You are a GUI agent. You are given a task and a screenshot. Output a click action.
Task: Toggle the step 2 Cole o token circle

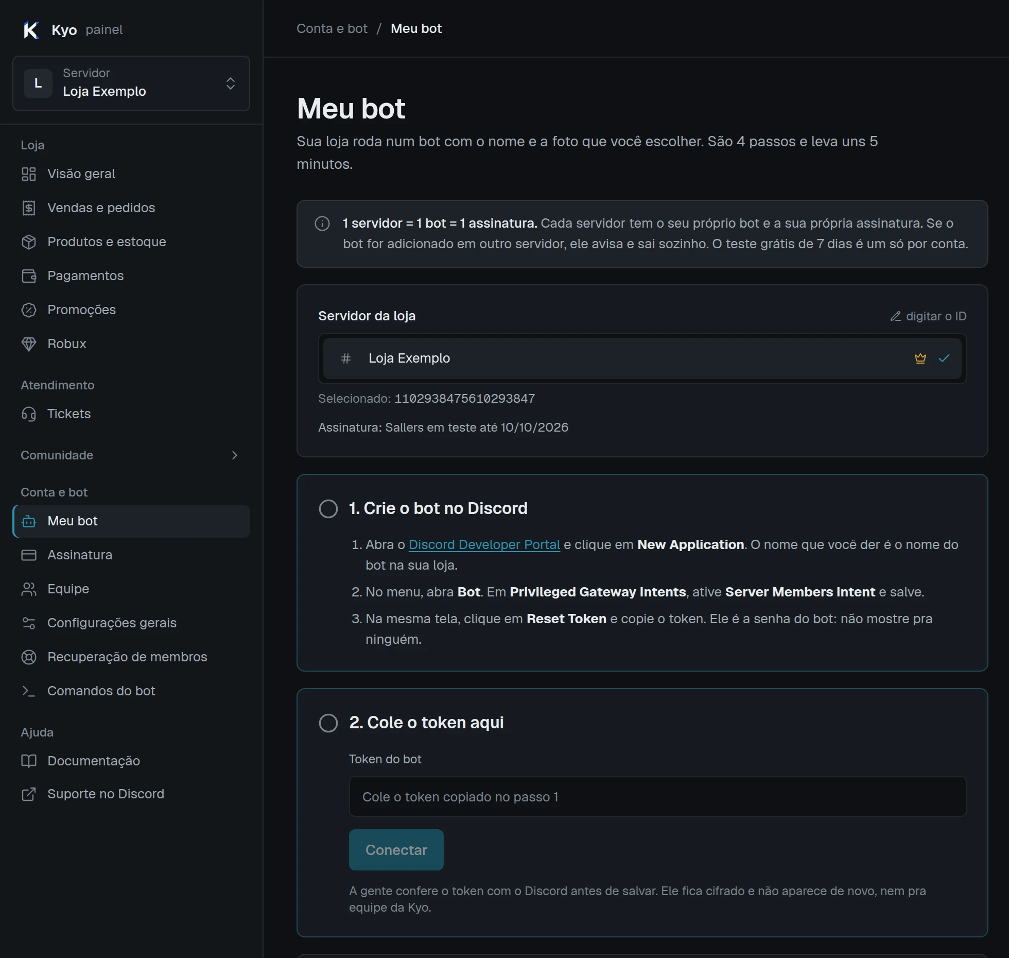[328, 723]
